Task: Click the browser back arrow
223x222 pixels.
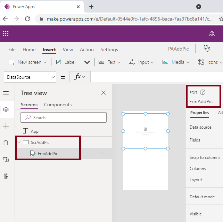Action: point(5,19)
